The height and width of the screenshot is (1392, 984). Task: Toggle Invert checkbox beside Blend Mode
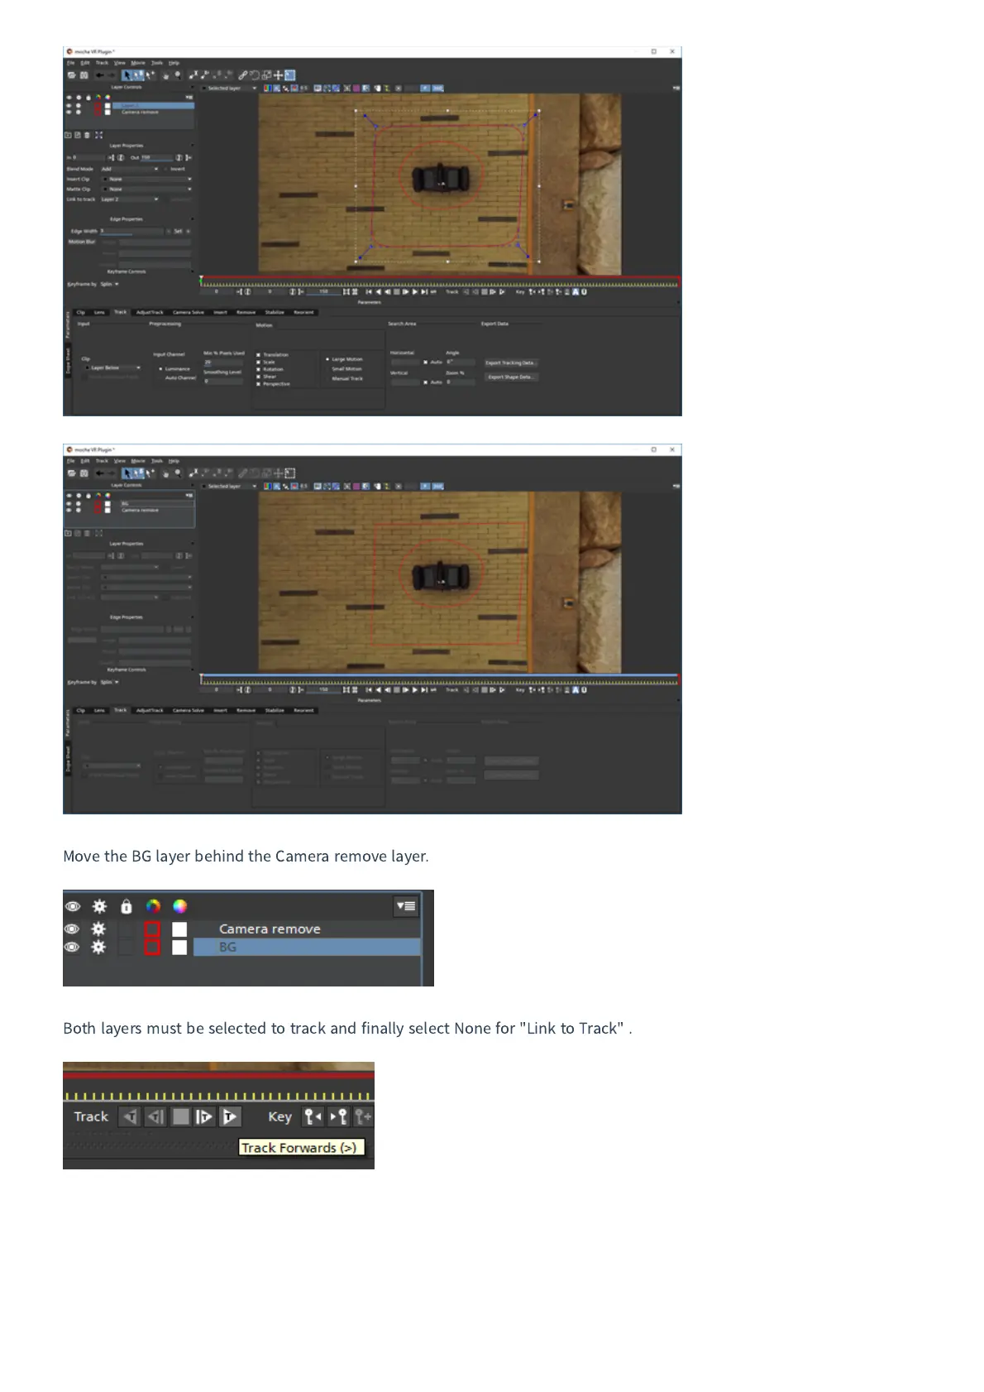click(x=166, y=169)
